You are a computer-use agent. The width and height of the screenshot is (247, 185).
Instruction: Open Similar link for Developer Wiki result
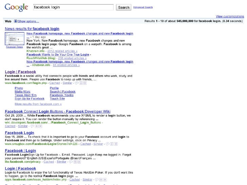click(x=23, y=126)
